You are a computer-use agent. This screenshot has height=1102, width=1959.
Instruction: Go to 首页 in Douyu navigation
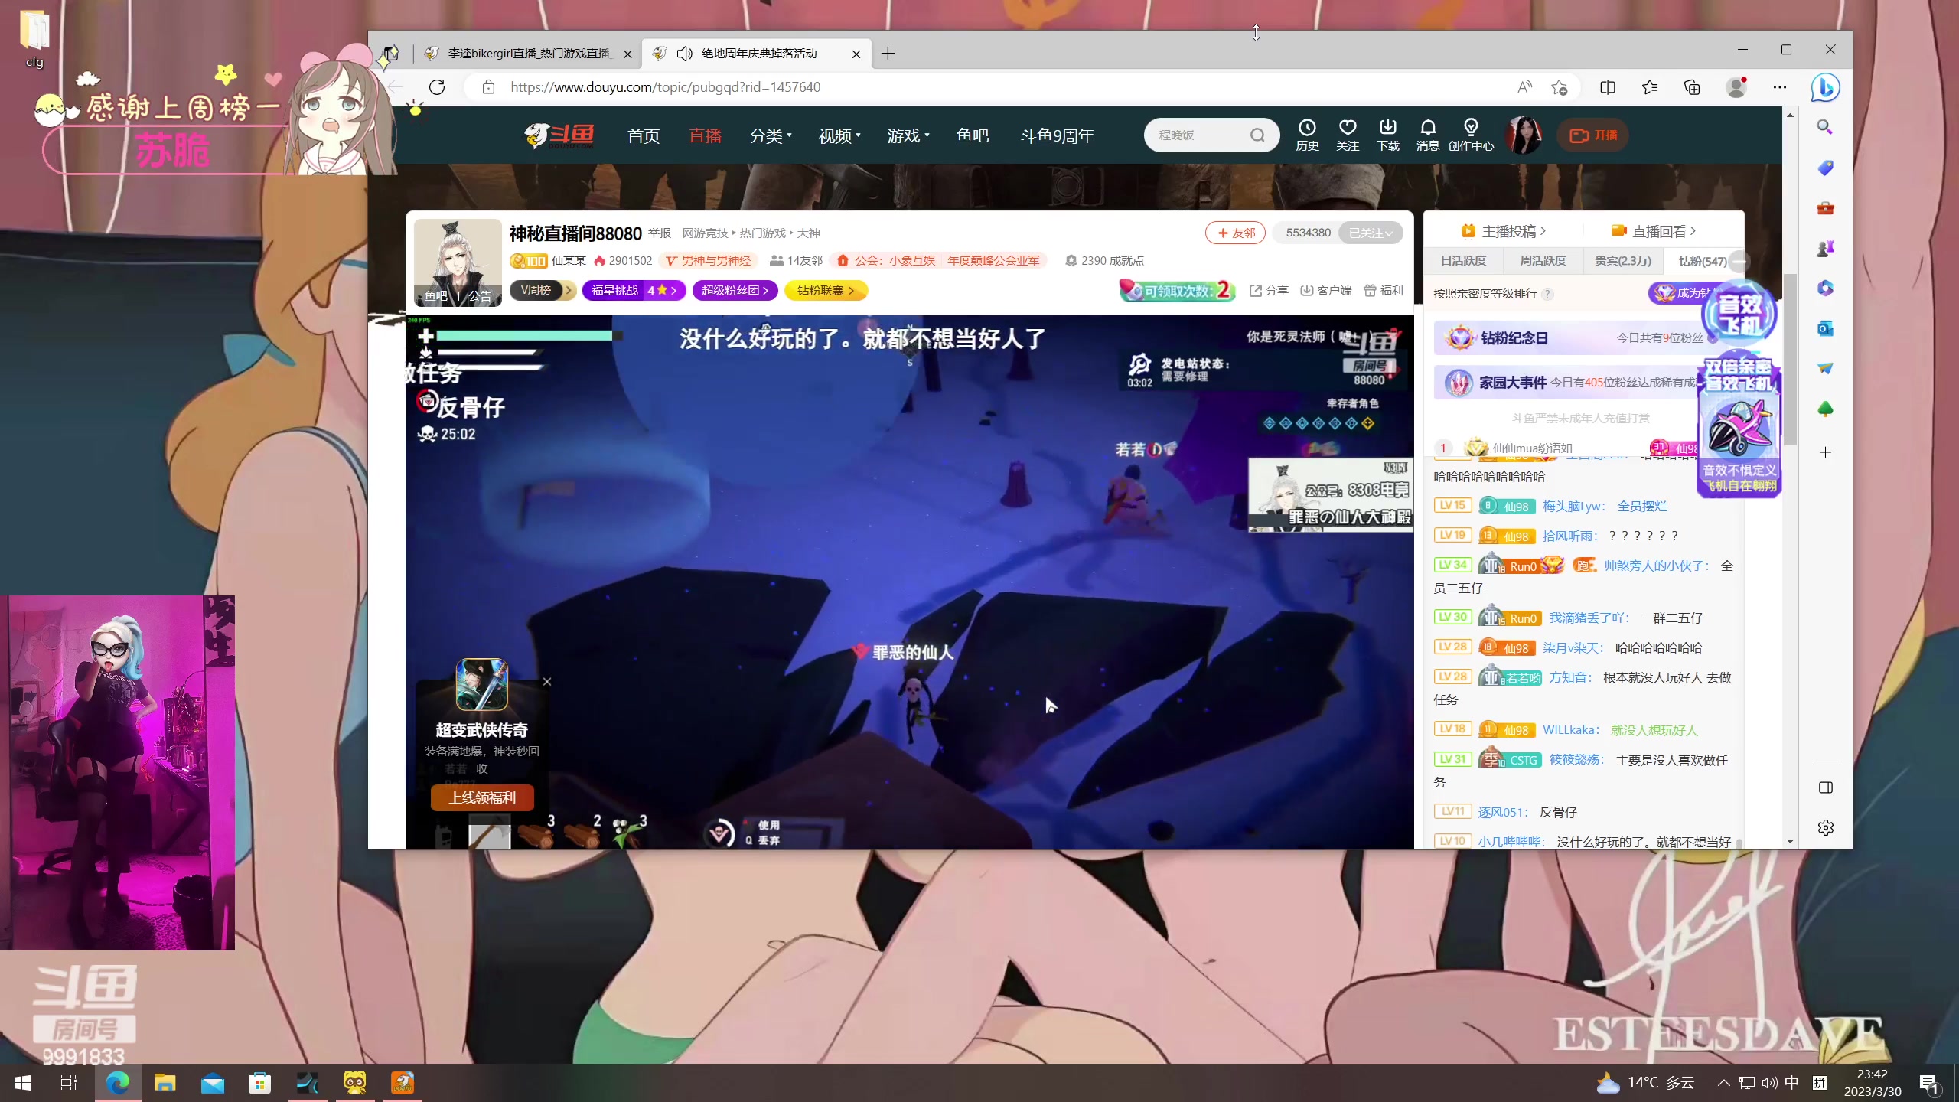click(x=644, y=135)
